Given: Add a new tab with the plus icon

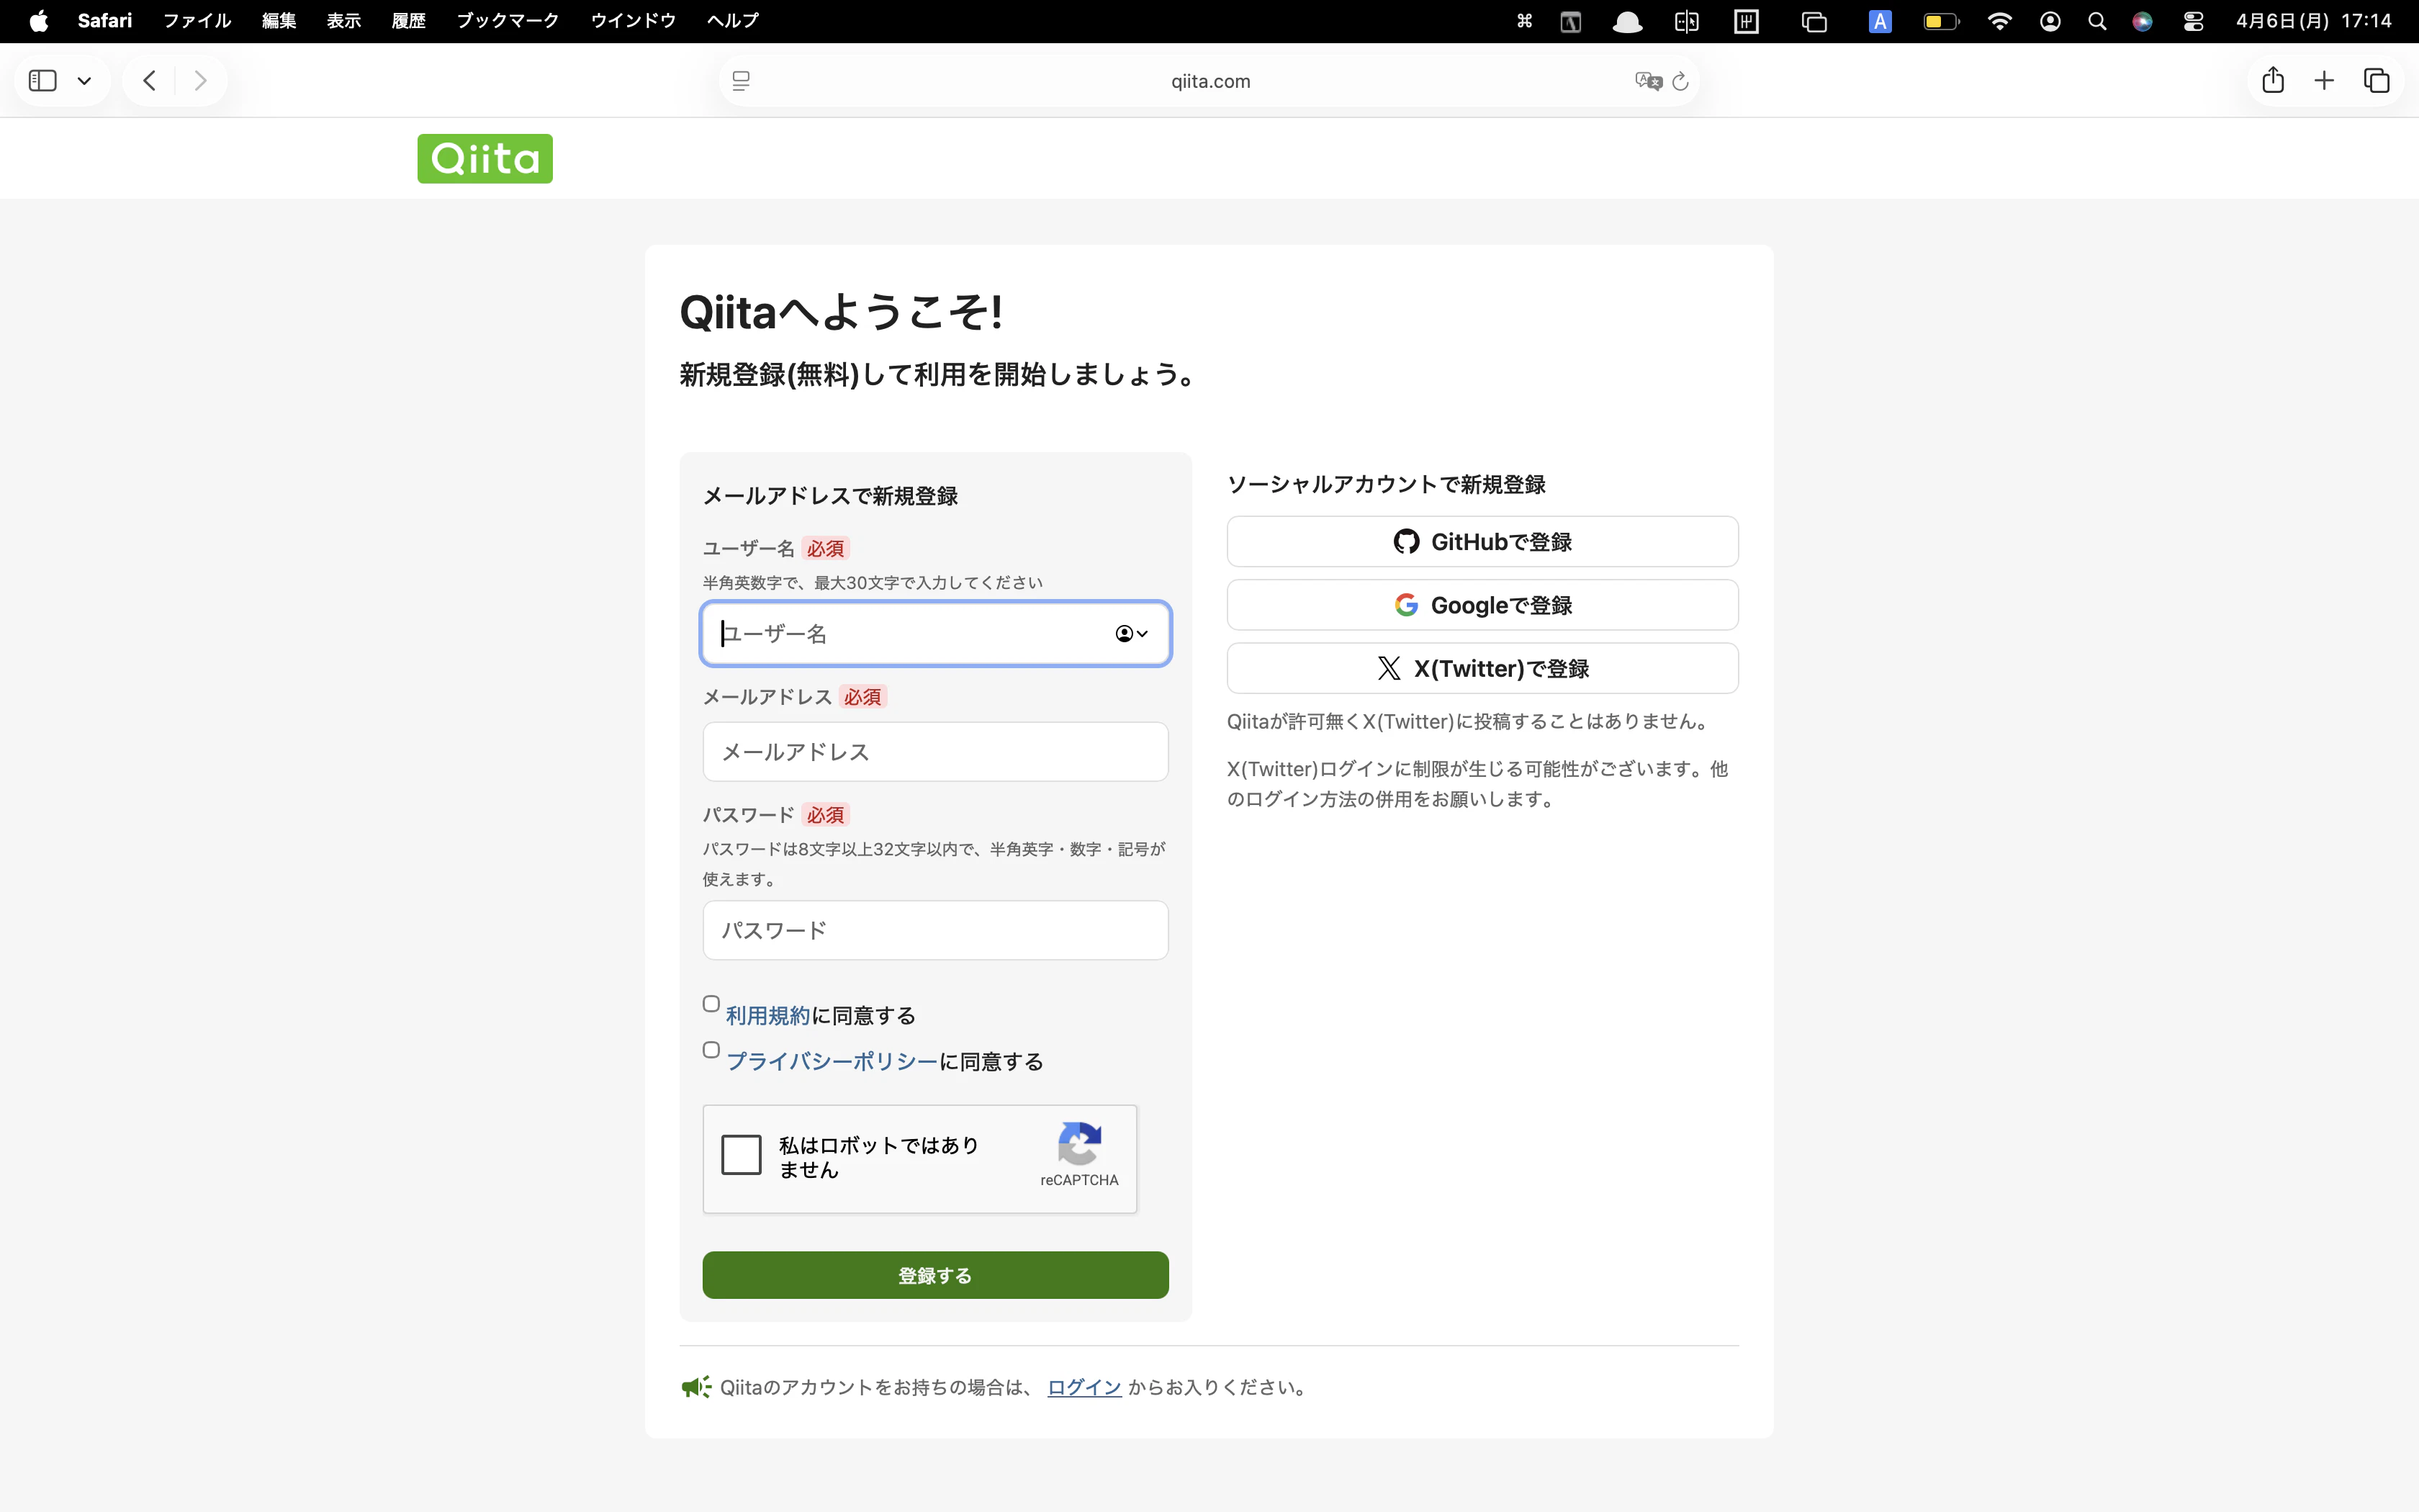Looking at the screenshot, I should [2324, 80].
